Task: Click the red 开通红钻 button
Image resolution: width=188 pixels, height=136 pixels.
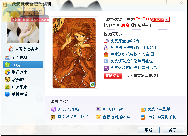Action: coord(113,76)
